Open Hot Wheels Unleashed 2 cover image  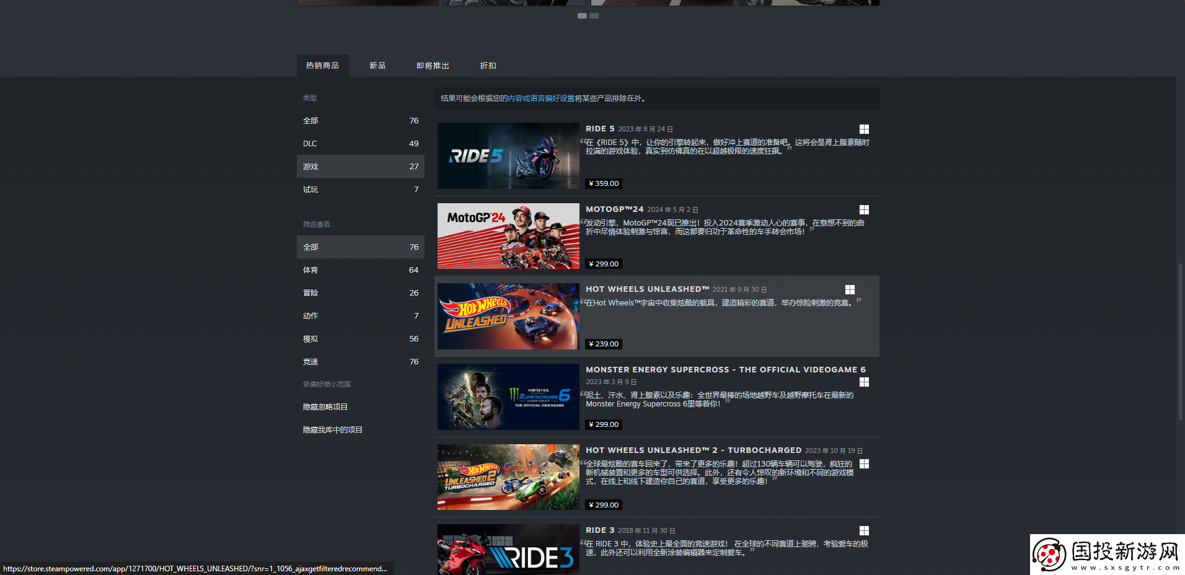point(508,477)
